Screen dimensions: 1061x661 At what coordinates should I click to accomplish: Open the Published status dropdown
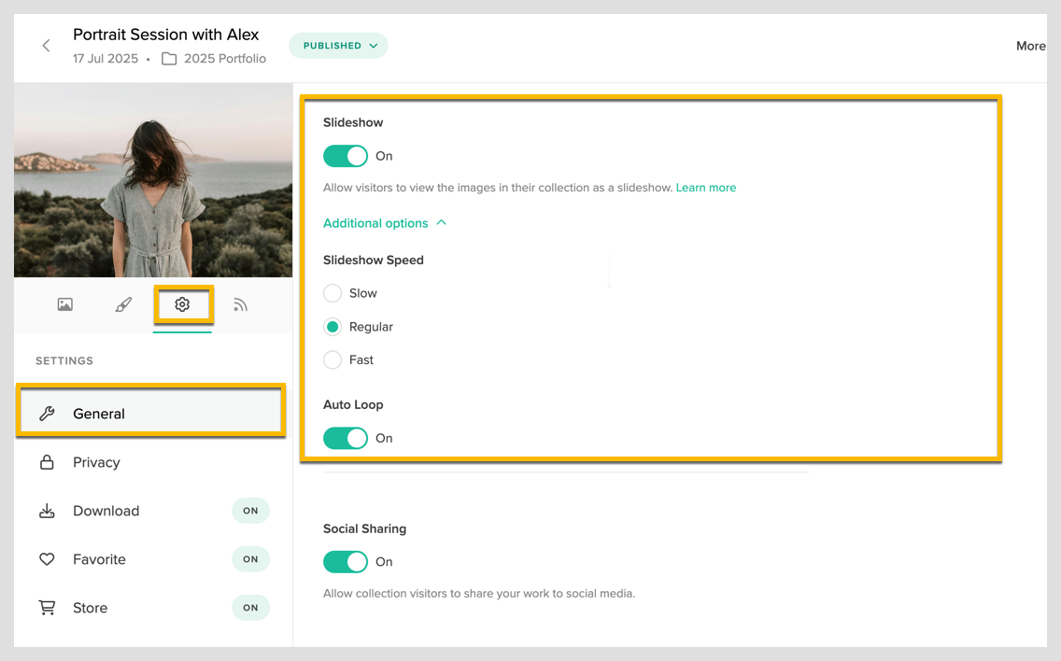point(338,46)
